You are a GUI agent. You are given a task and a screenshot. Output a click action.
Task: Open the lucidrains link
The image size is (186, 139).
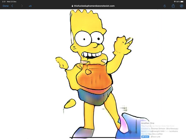coord(173,131)
